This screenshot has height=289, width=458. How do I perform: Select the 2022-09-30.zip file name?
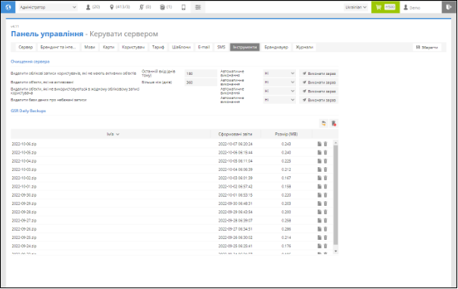tap(24, 195)
